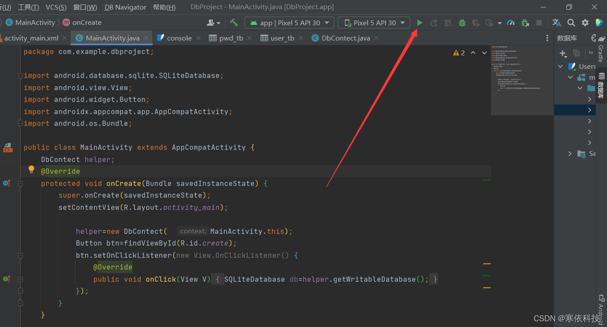Image resolution: width=607 pixels, height=327 pixels.
Task: Close the DbContect.java tab
Action: (376, 38)
